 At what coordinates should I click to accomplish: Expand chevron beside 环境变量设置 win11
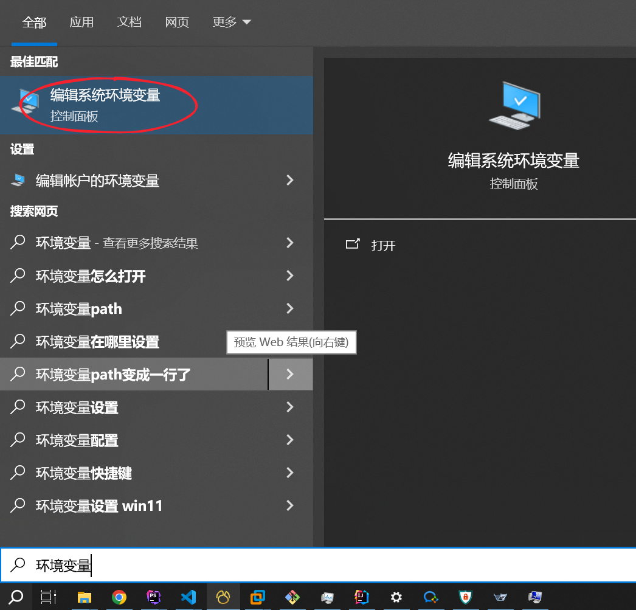tap(289, 505)
